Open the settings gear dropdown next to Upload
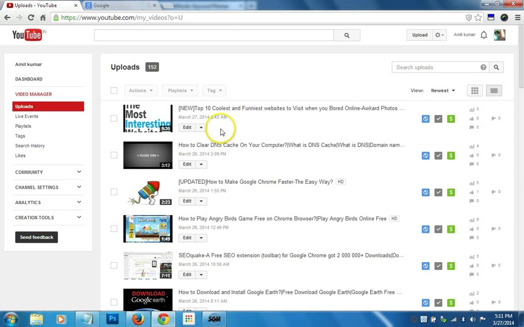The height and width of the screenshot is (327, 524). pyautogui.click(x=439, y=35)
